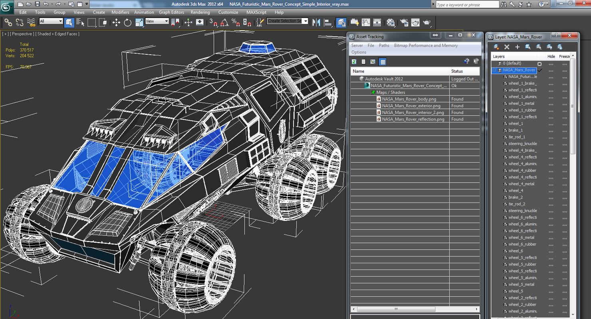Click Delete layer X icon in Layer panel

pyautogui.click(x=507, y=47)
